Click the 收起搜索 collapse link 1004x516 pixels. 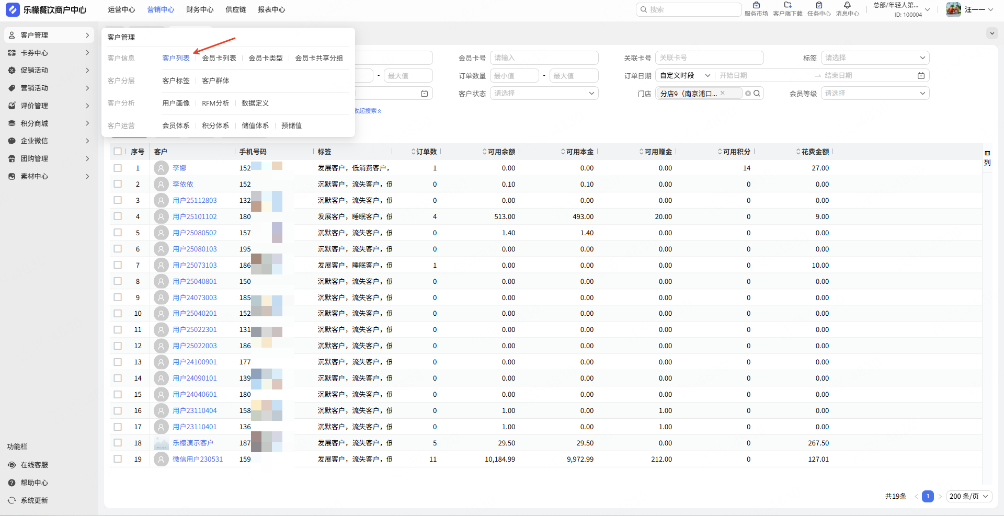(x=368, y=111)
